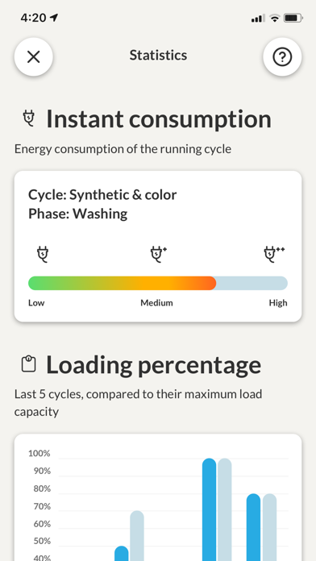Screen dimensions: 316x561
Task: Tap the Cycle: Synthetic & color text
Action: coord(102,195)
